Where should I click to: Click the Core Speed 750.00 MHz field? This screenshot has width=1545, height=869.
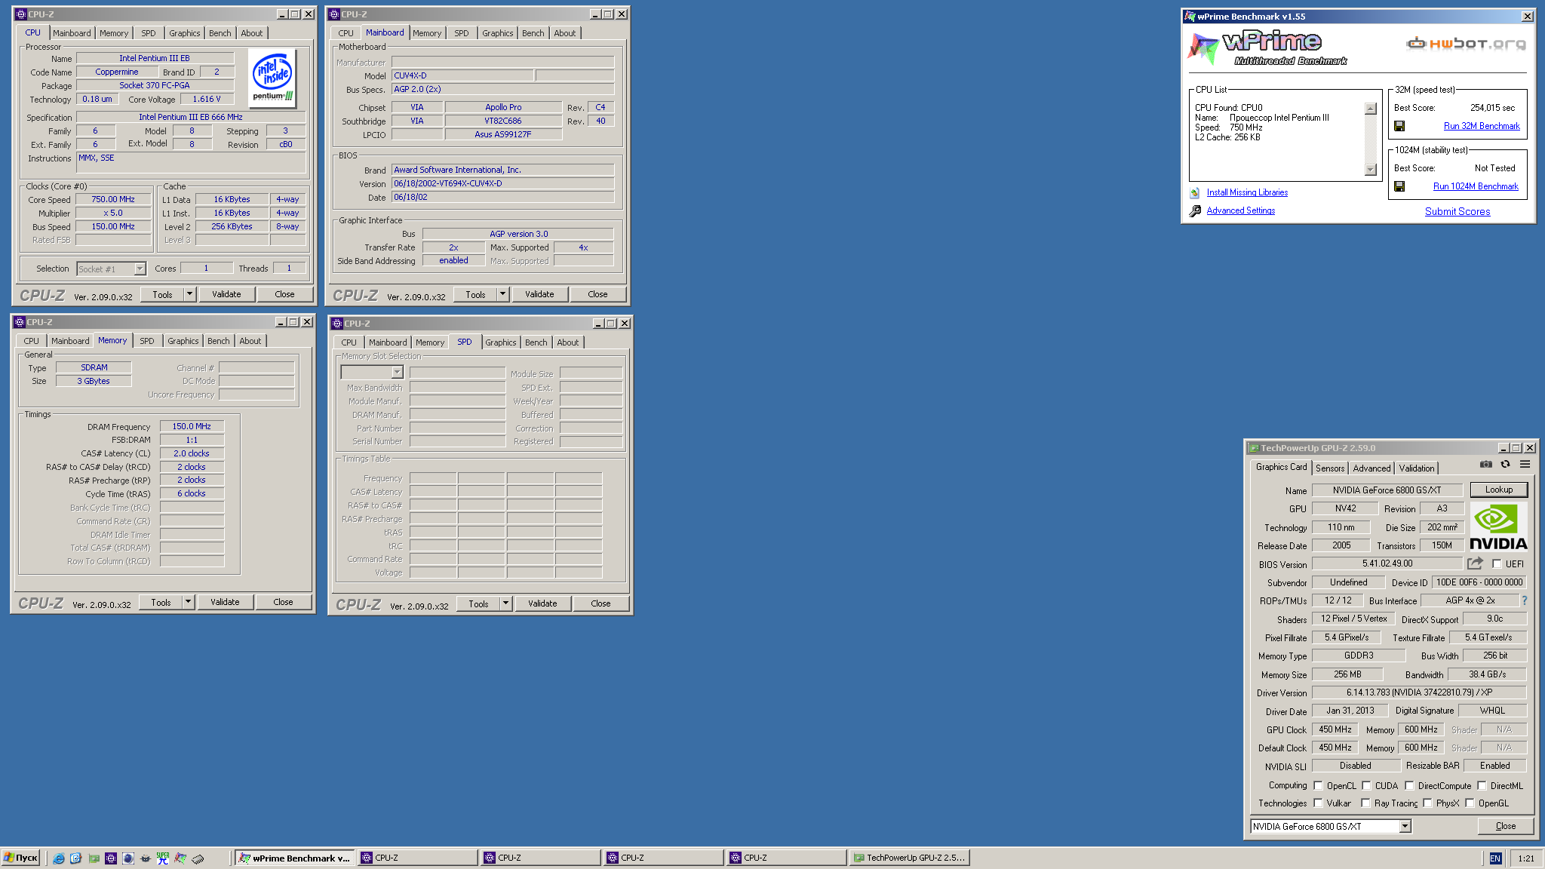(x=113, y=199)
